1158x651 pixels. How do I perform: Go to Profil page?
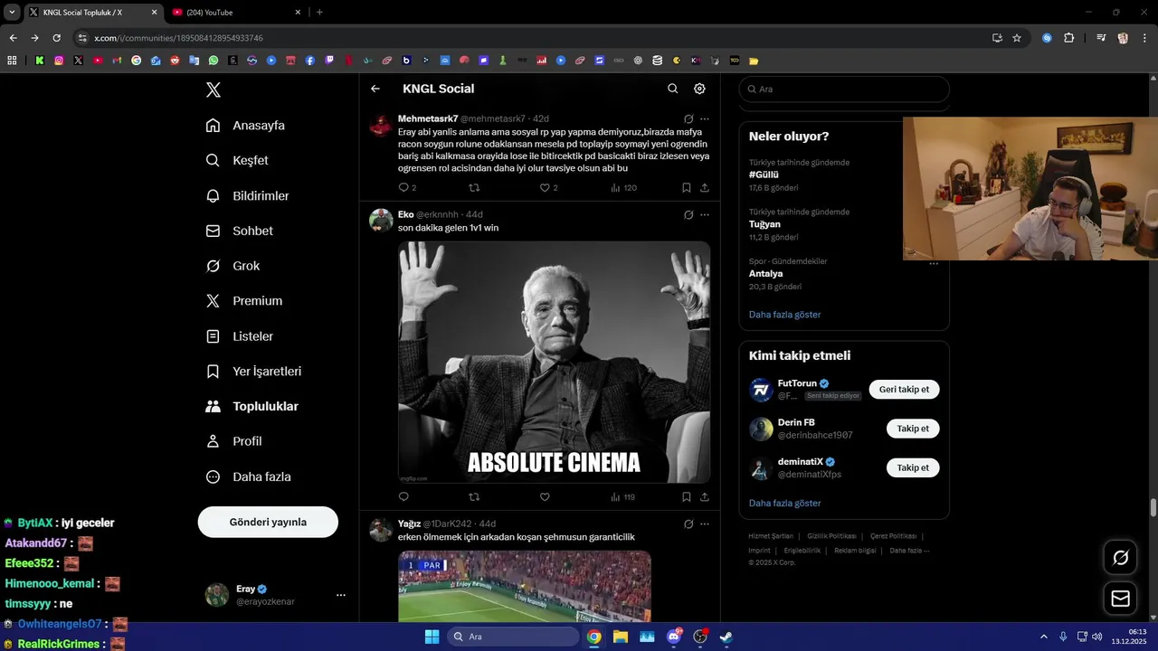[x=233, y=441]
